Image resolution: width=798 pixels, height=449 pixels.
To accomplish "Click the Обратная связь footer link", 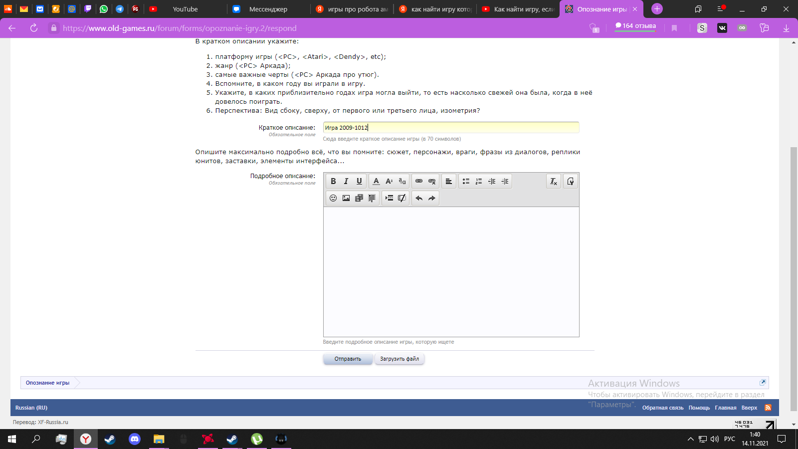I will tap(663, 408).
